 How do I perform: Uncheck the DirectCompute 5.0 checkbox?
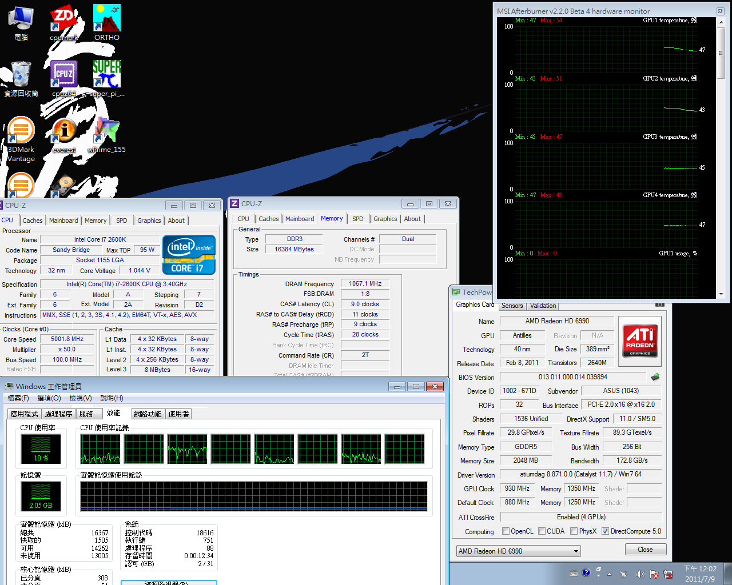click(x=605, y=531)
